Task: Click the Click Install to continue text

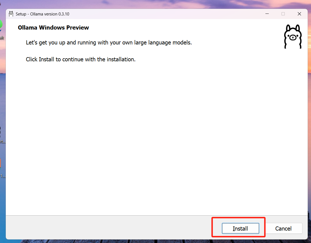Action: (x=81, y=59)
